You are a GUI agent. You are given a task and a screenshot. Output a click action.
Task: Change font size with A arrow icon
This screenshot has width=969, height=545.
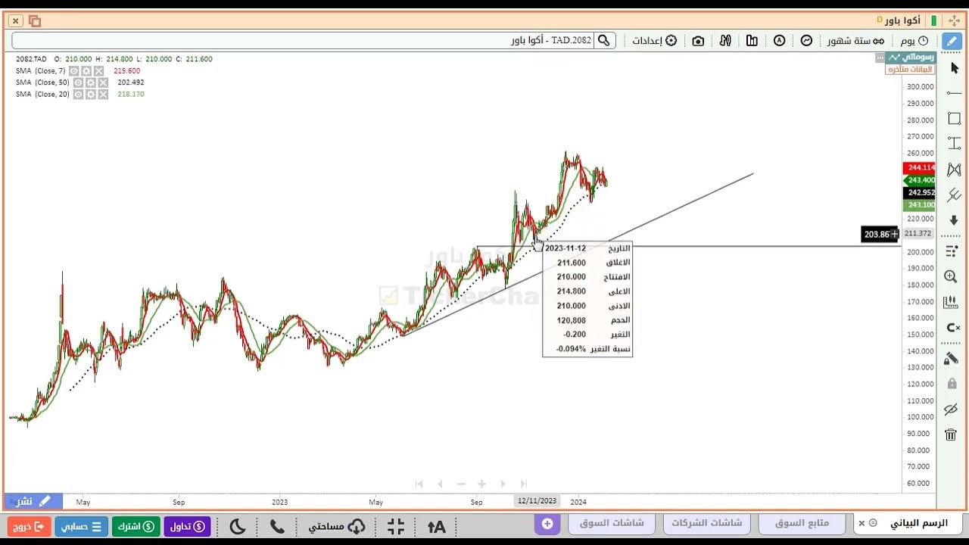(437, 527)
